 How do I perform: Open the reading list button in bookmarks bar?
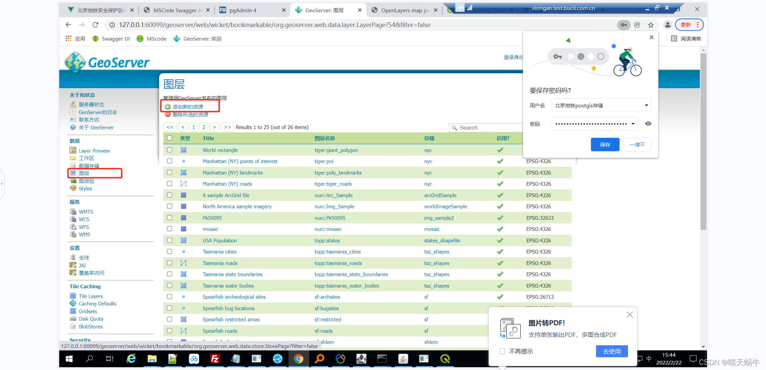(x=686, y=39)
